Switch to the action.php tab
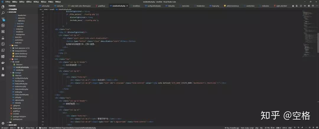The height and width of the screenshot is (129, 319). tap(44, 6)
